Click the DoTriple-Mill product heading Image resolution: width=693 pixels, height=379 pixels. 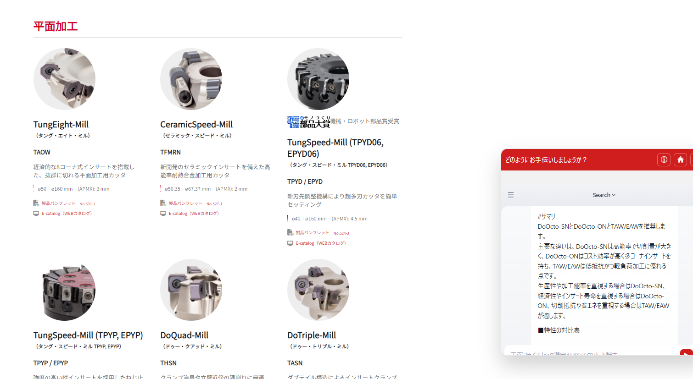[x=311, y=335]
